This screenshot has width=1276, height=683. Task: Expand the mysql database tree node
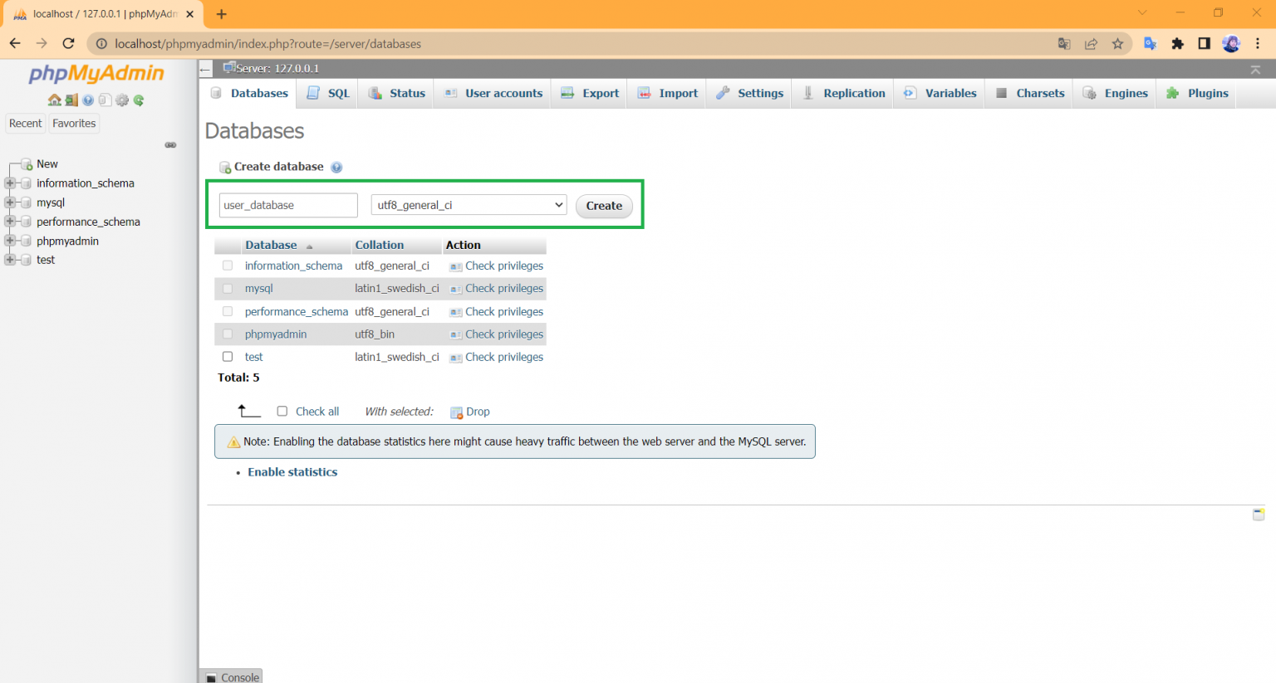click(x=10, y=202)
